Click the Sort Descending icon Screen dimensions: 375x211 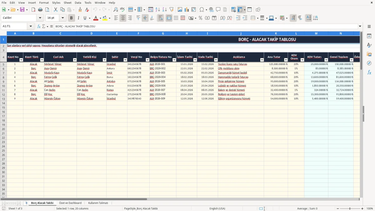pyautogui.click(x=165, y=10)
